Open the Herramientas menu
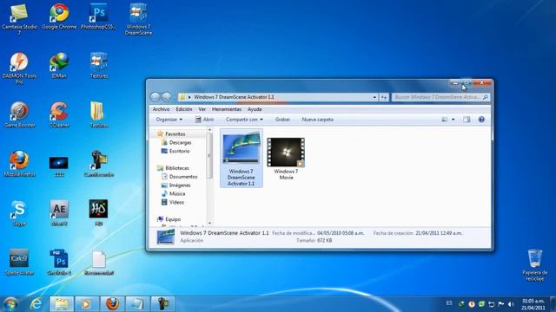 pyautogui.click(x=227, y=109)
